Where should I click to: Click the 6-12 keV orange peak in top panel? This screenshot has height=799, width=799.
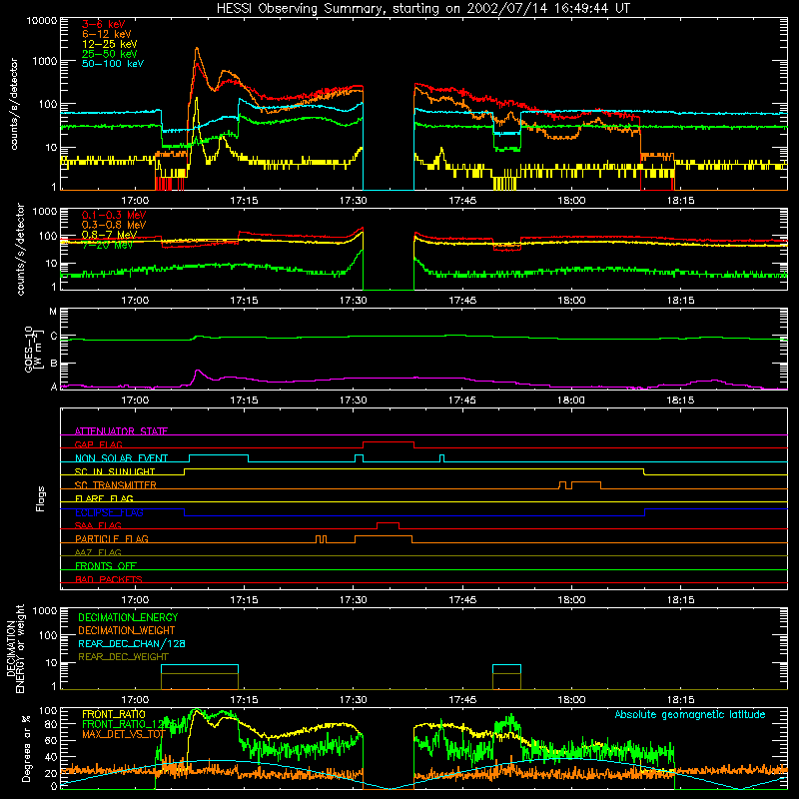point(197,49)
